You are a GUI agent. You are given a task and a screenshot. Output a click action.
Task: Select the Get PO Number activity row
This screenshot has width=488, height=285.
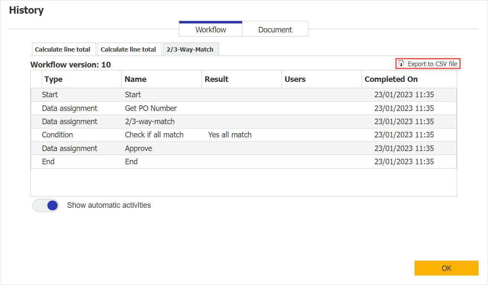[171, 108]
